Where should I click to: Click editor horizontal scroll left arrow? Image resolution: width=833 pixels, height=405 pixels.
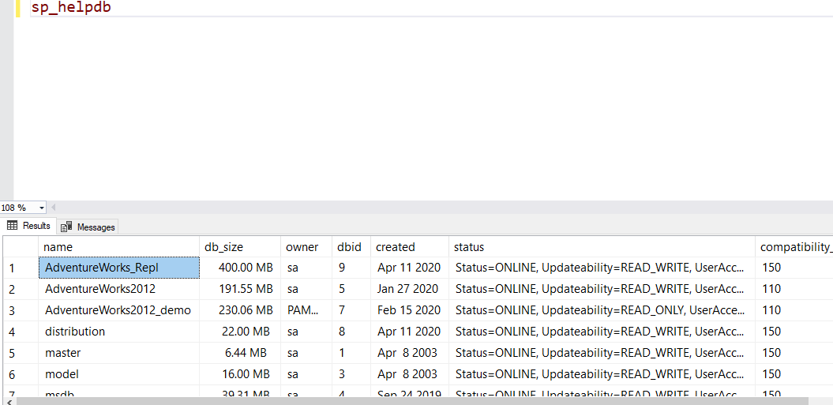pos(53,208)
